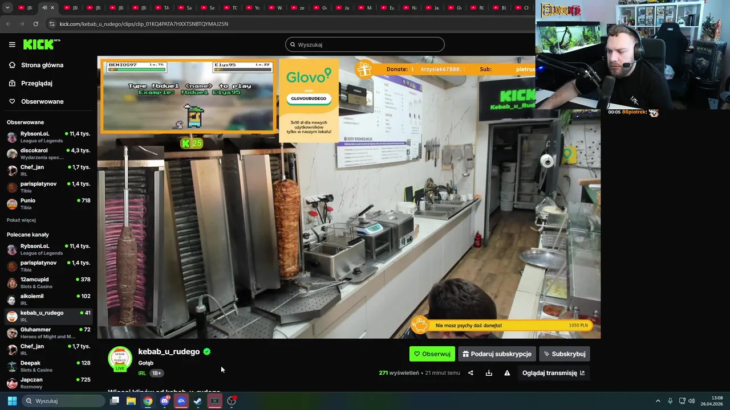Select kebab_u_rudego in recommended channels
730x410 pixels.
click(48, 316)
